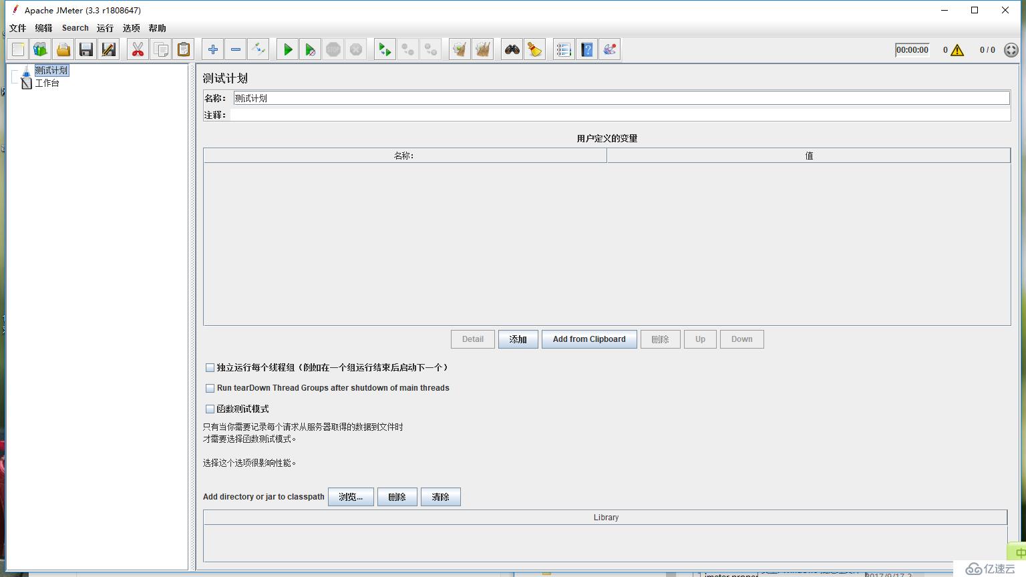Click the New test plan icon
The width and height of the screenshot is (1026, 577).
pyautogui.click(x=18, y=49)
